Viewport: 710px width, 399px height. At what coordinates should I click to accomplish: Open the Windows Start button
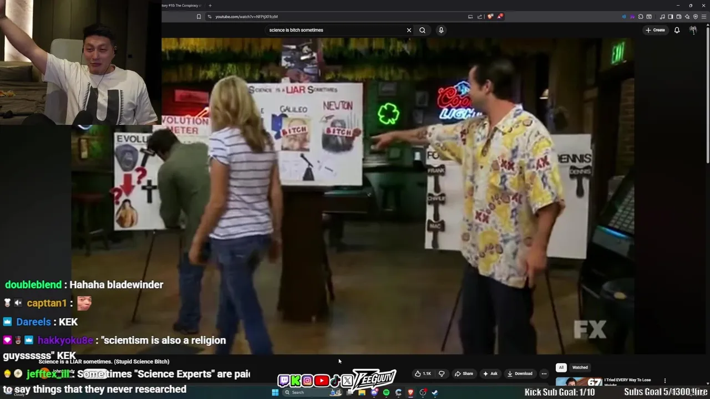(x=275, y=392)
